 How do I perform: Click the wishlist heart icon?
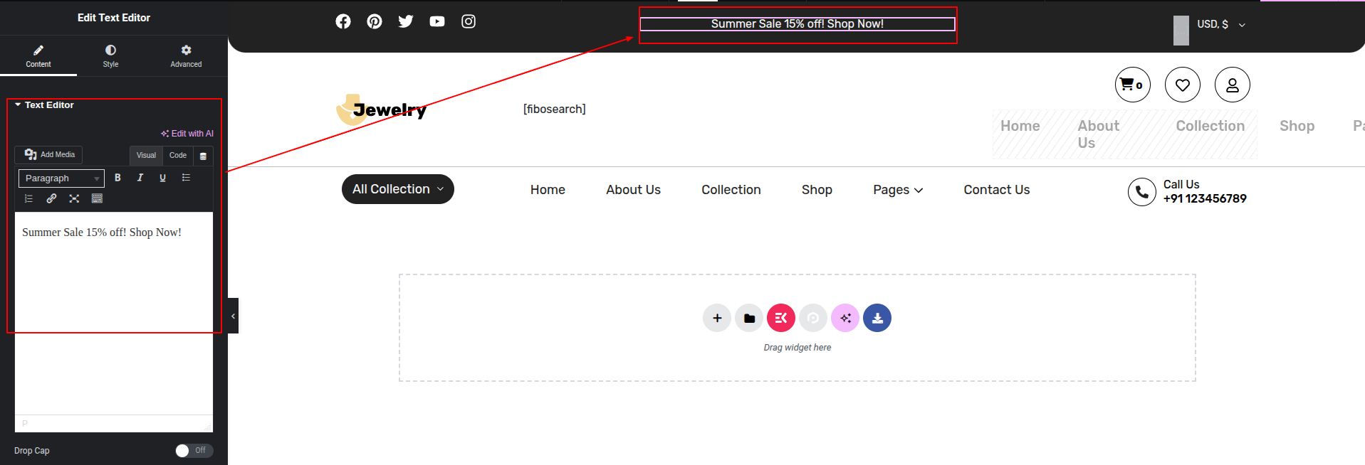point(1182,85)
